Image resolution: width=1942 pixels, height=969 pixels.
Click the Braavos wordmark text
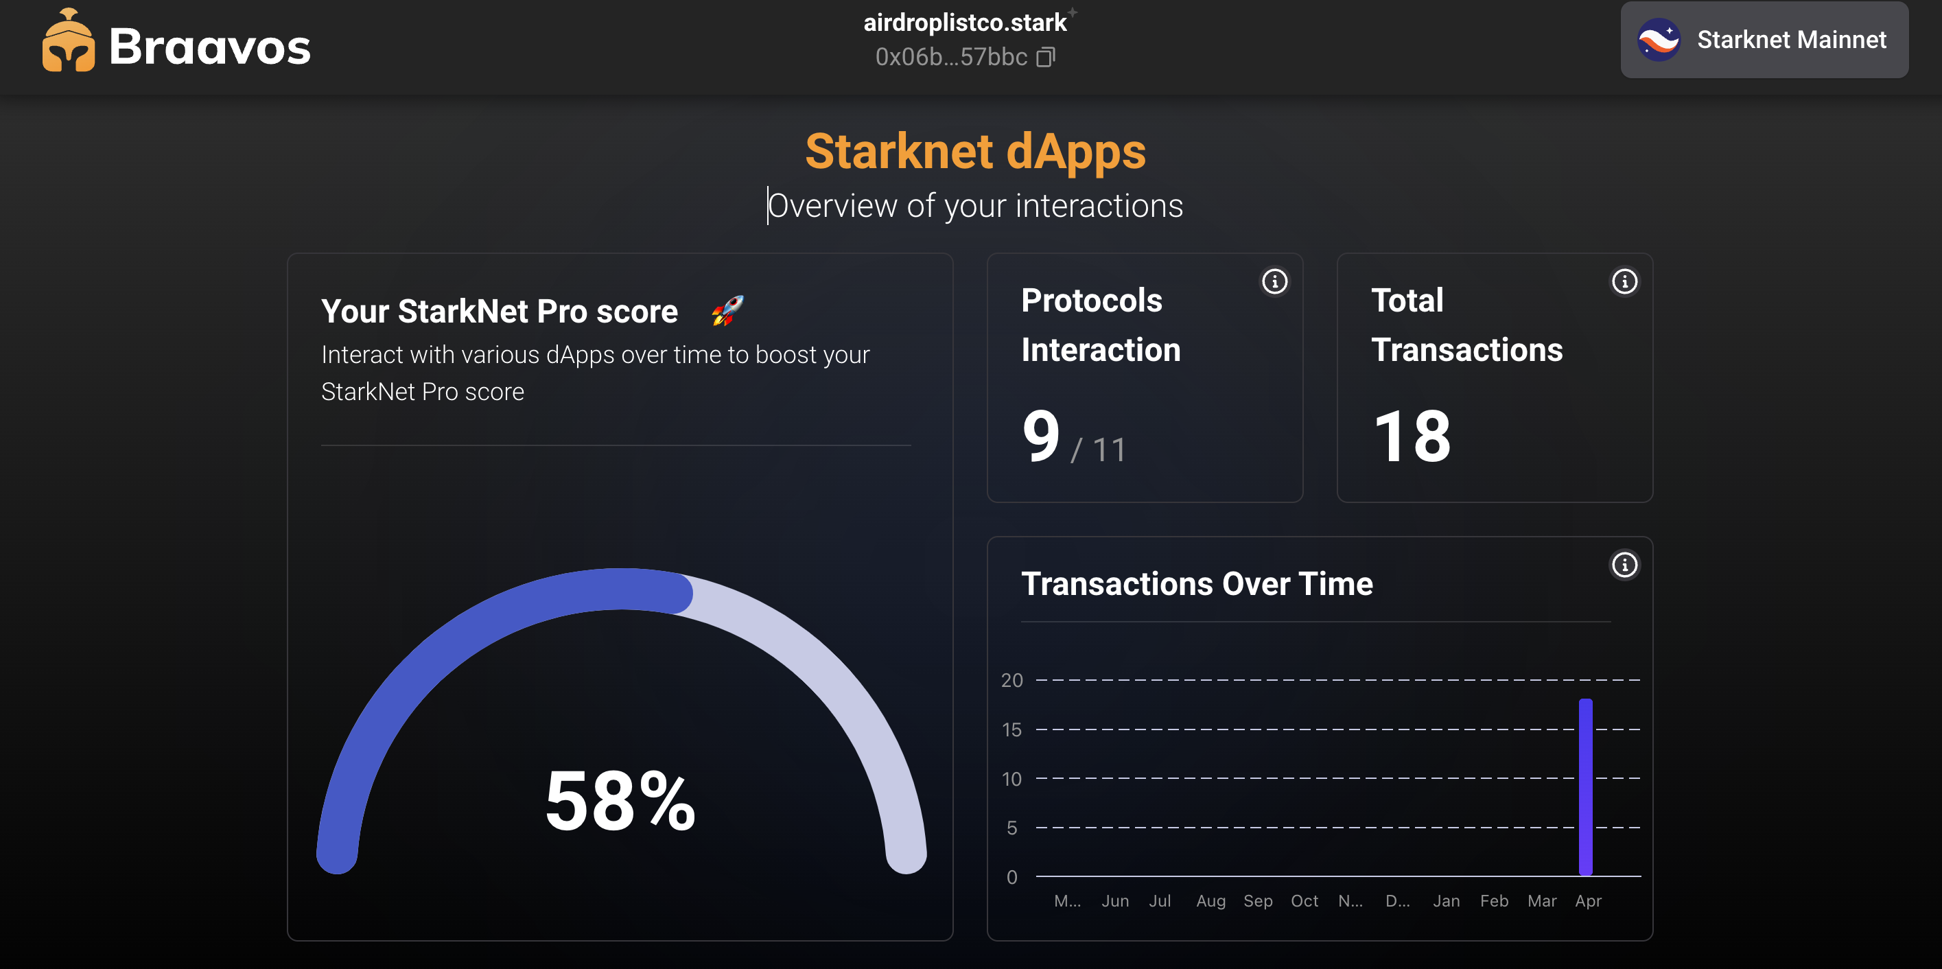209,47
